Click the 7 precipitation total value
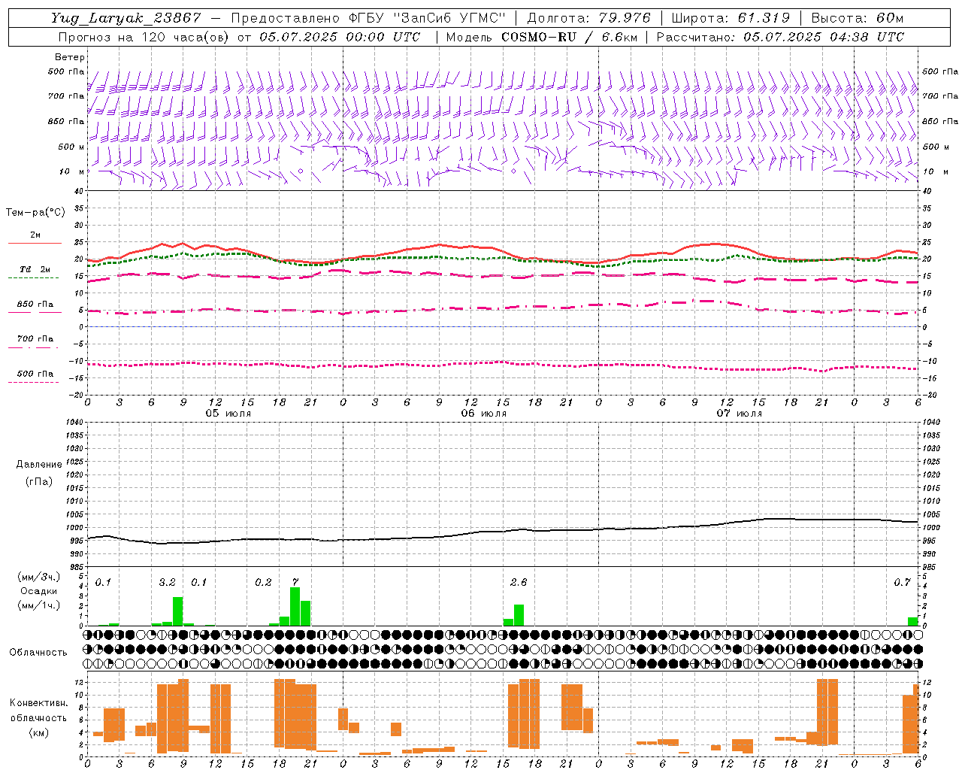Viewport: 962px width, 770px height. click(x=295, y=583)
